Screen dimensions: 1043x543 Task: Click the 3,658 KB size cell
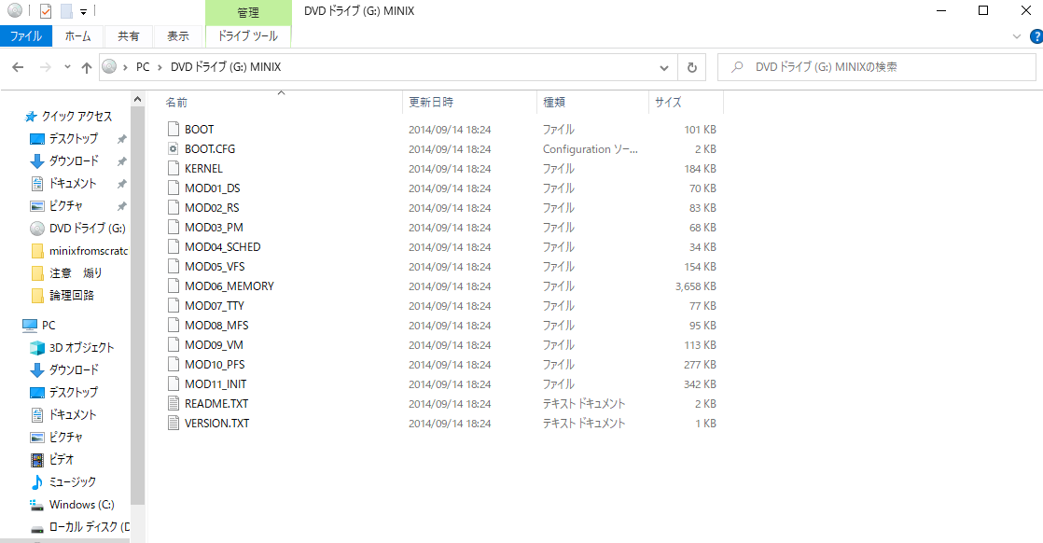pos(696,286)
